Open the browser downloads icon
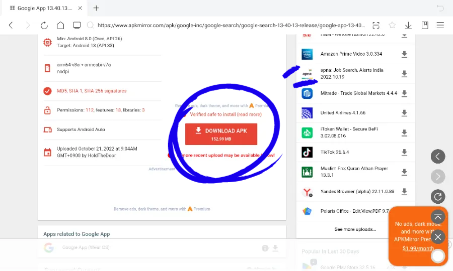 tap(408, 25)
